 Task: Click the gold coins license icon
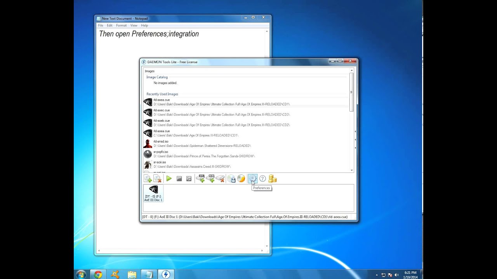273,179
